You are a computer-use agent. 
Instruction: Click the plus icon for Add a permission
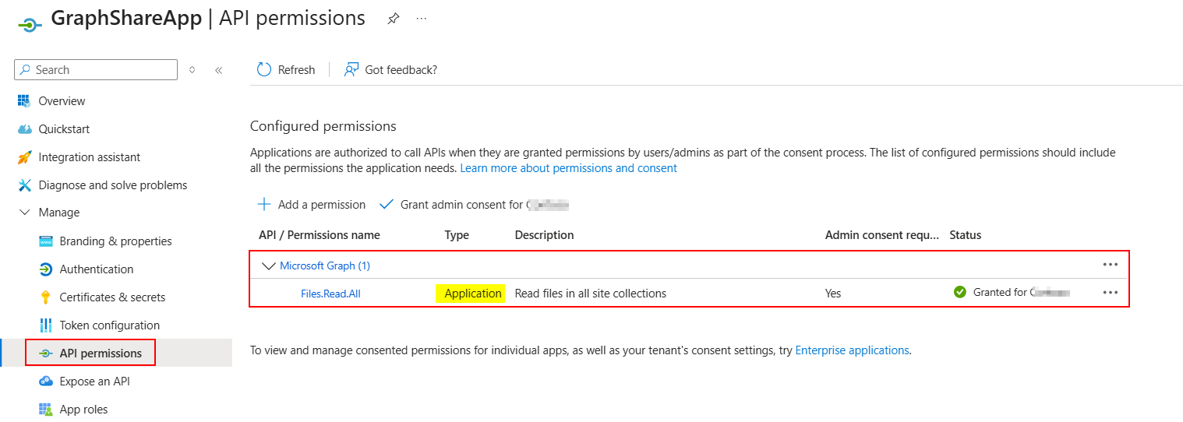click(x=264, y=204)
